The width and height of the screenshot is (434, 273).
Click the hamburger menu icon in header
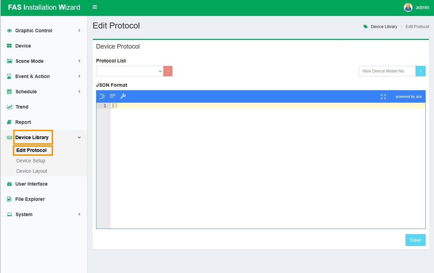pos(95,7)
